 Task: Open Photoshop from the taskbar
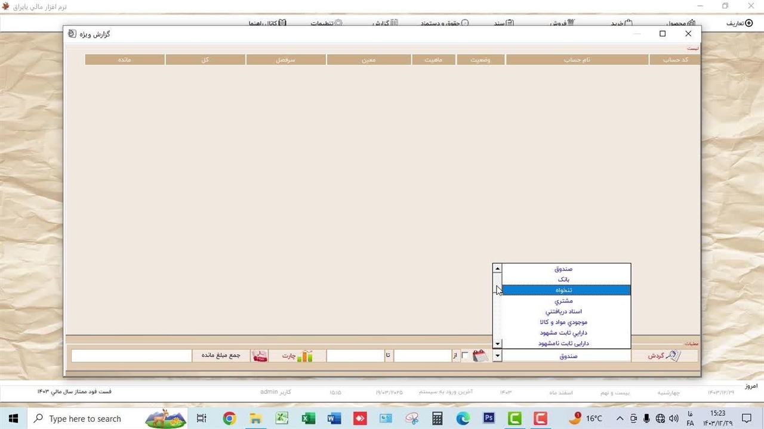click(489, 418)
